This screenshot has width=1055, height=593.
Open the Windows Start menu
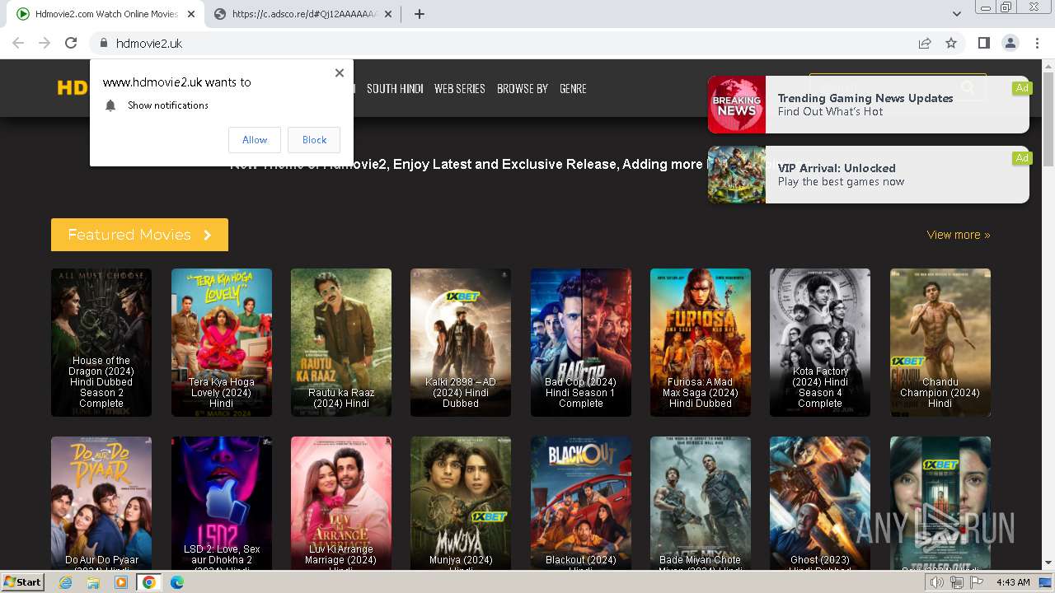point(22,582)
